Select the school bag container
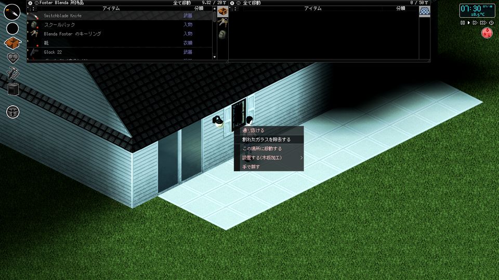 (x=222, y=34)
